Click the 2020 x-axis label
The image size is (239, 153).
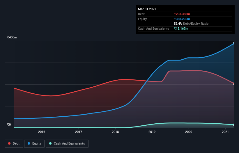189,132
